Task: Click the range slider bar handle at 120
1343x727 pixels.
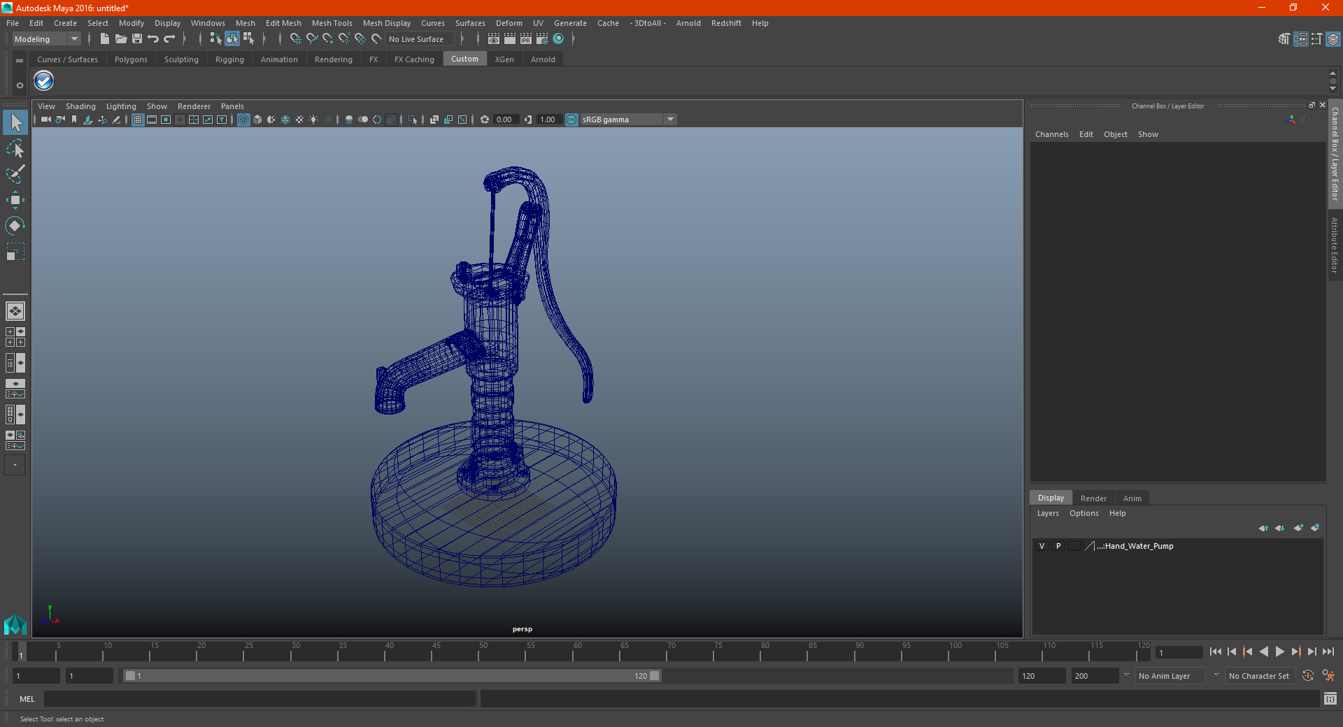Action: (654, 676)
